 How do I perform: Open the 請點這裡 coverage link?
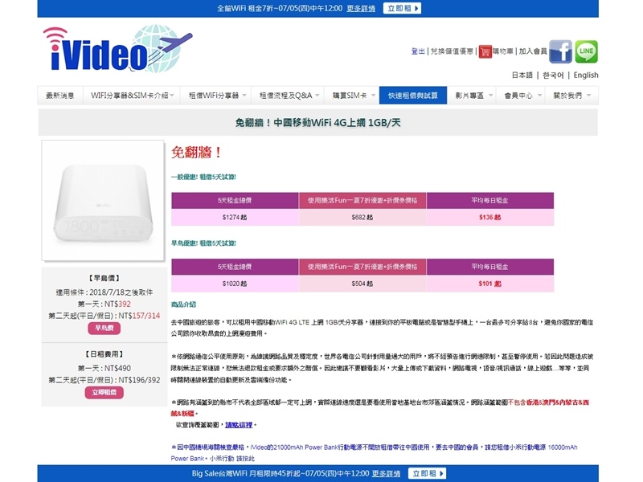click(239, 425)
